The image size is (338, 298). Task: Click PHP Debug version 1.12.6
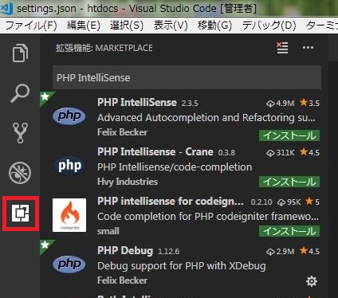point(168,251)
